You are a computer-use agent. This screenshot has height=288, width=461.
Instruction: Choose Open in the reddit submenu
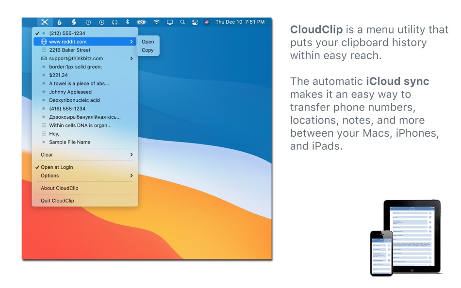(x=148, y=42)
